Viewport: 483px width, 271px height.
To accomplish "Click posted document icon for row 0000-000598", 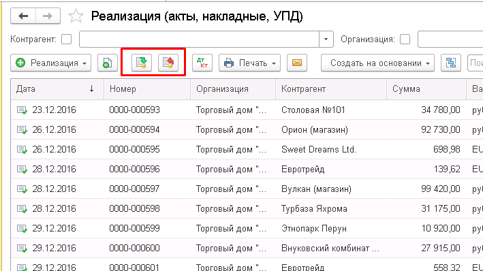I will [x=22, y=208].
